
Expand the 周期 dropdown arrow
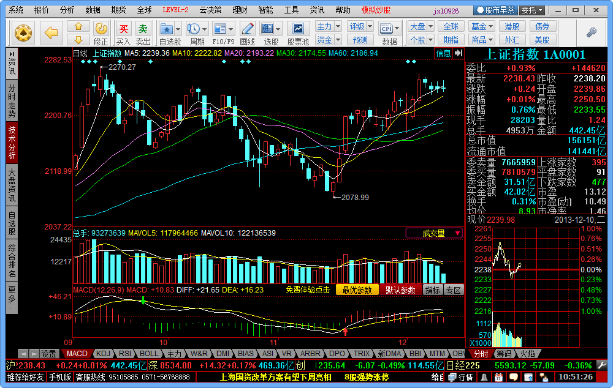205,29
